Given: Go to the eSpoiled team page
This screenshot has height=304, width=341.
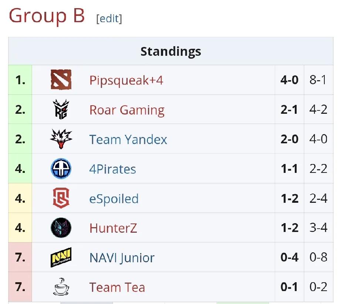Looking at the screenshot, I should click(114, 199).
